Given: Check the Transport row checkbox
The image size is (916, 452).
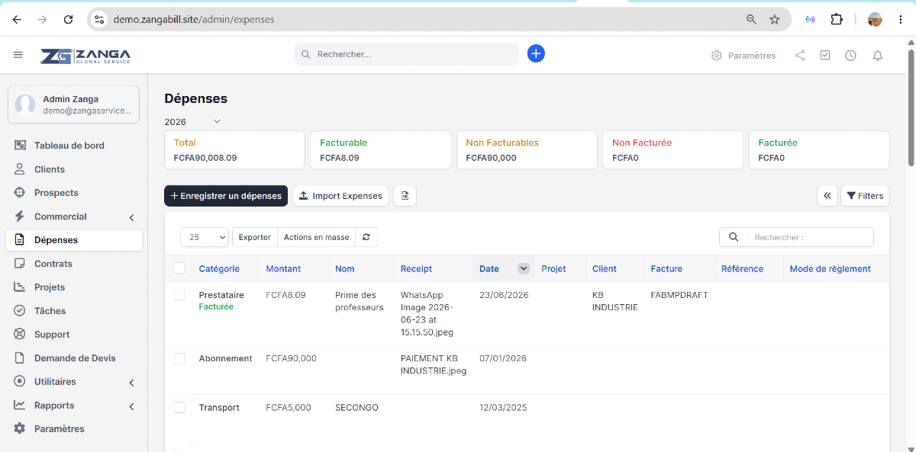Looking at the screenshot, I should pos(179,408).
